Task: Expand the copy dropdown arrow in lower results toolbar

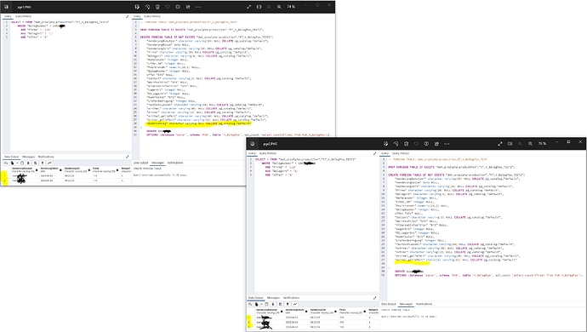Action: coord(261,304)
